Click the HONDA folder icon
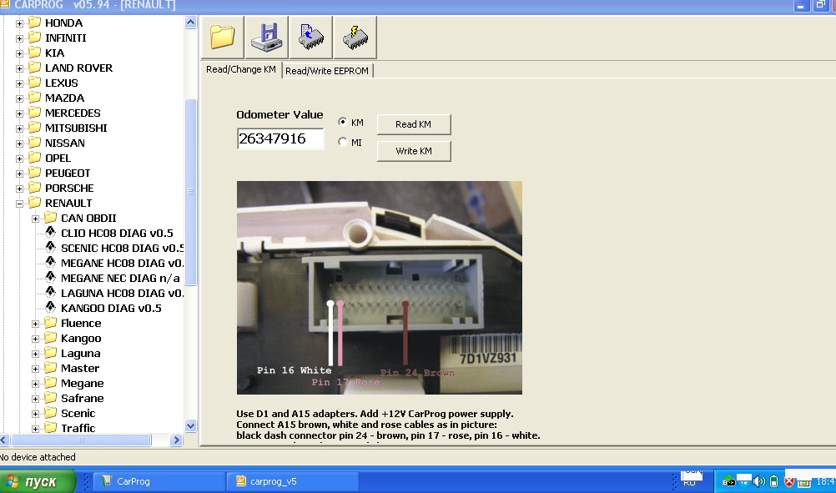836x493 pixels. [35, 23]
